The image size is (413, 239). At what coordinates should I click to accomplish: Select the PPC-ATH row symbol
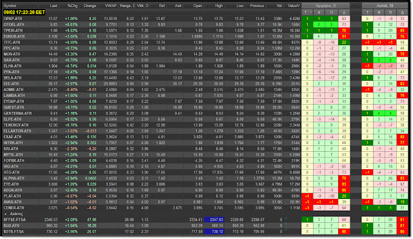[12, 48]
